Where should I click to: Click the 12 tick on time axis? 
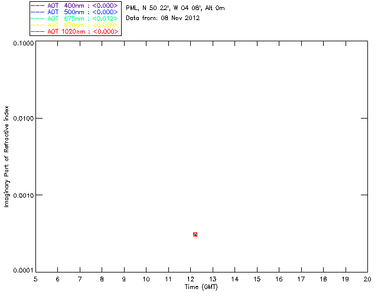190,279
